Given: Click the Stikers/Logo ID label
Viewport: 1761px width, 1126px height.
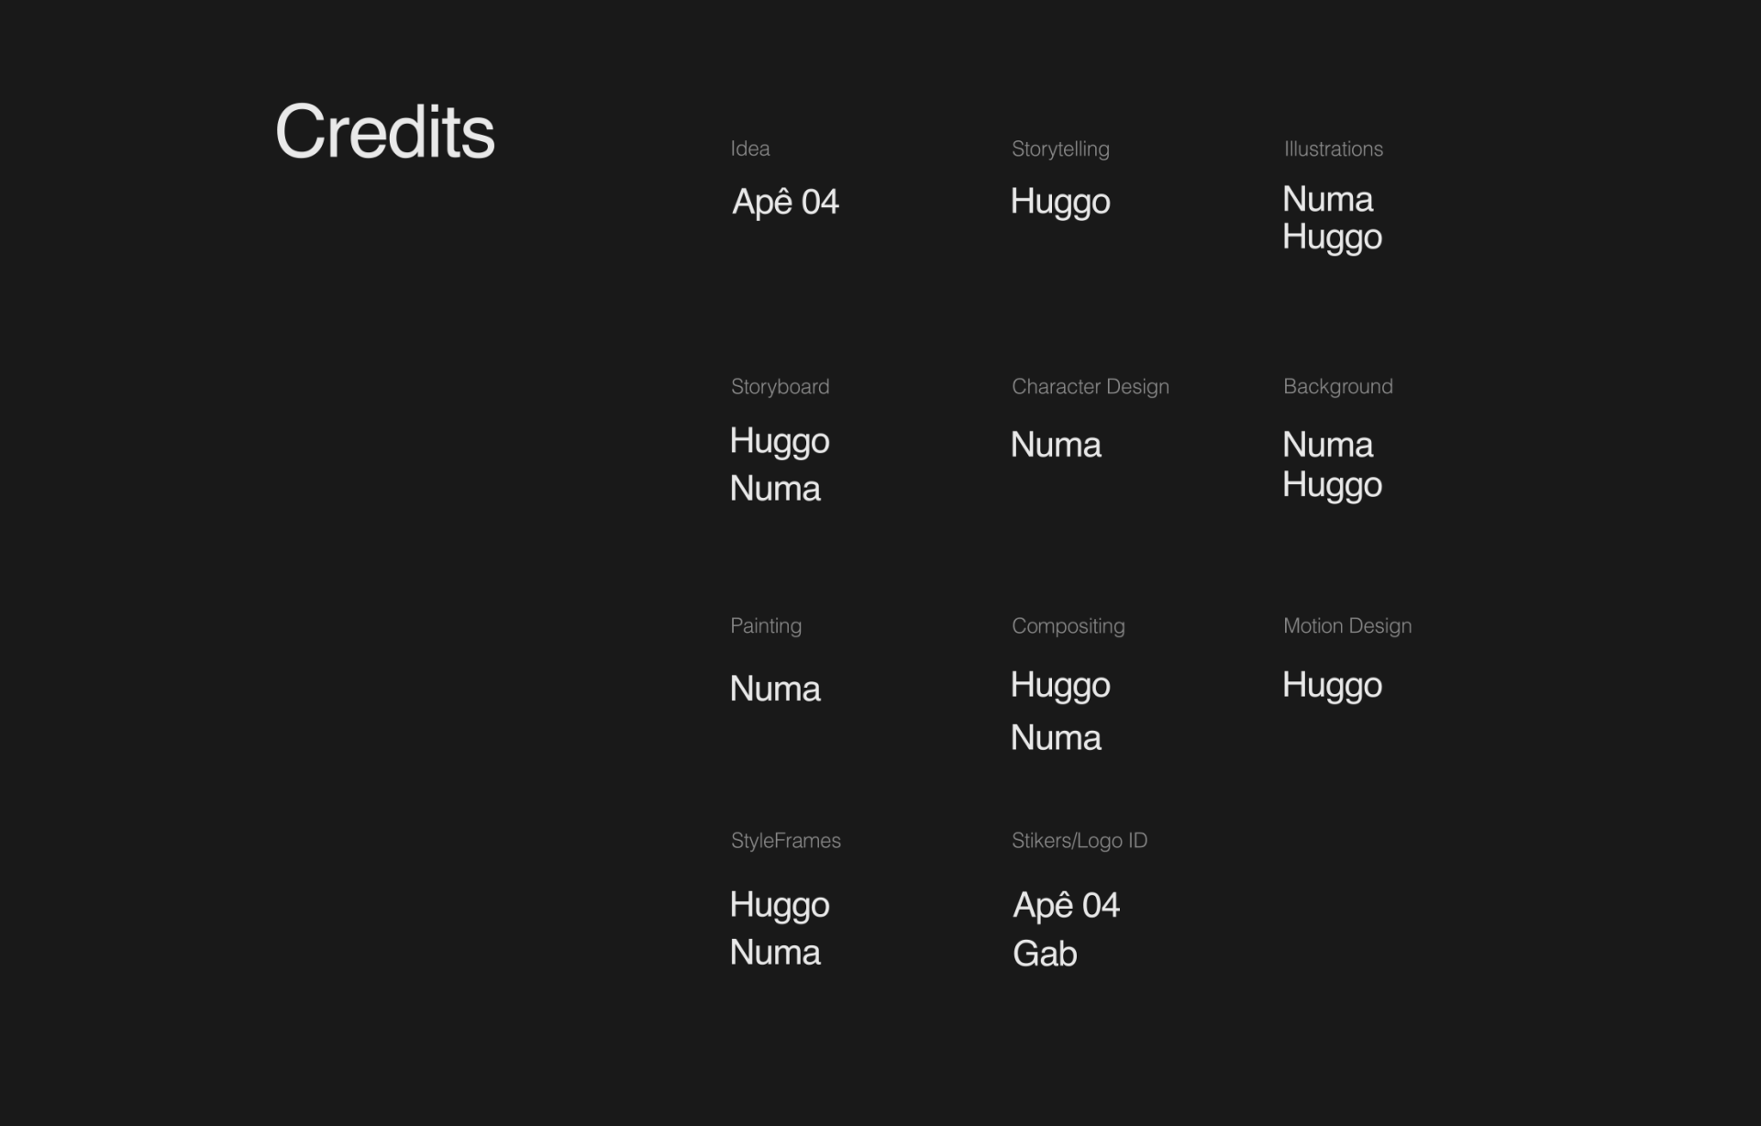Looking at the screenshot, I should pyautogui.click(x=1079, y=841).
